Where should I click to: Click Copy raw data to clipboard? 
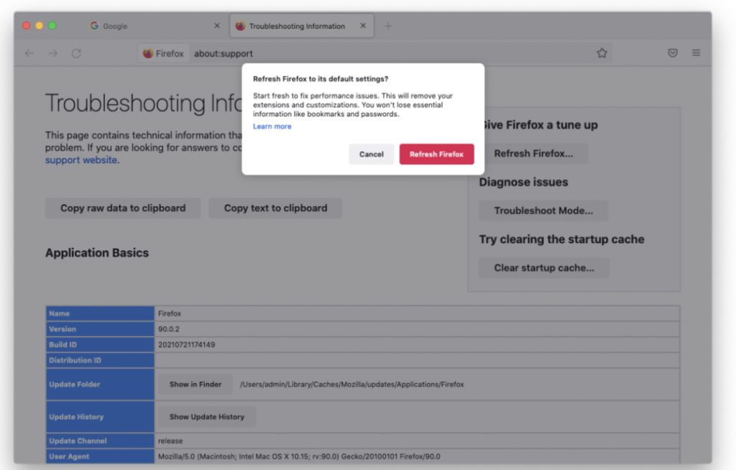coord(123,208)
